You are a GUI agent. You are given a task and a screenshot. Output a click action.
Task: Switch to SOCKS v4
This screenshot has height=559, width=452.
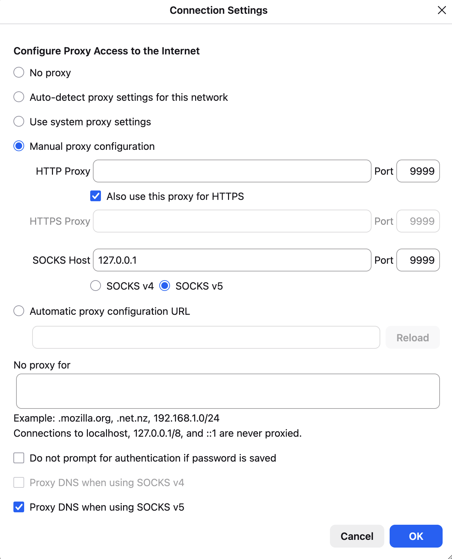[x=96, y=286]
